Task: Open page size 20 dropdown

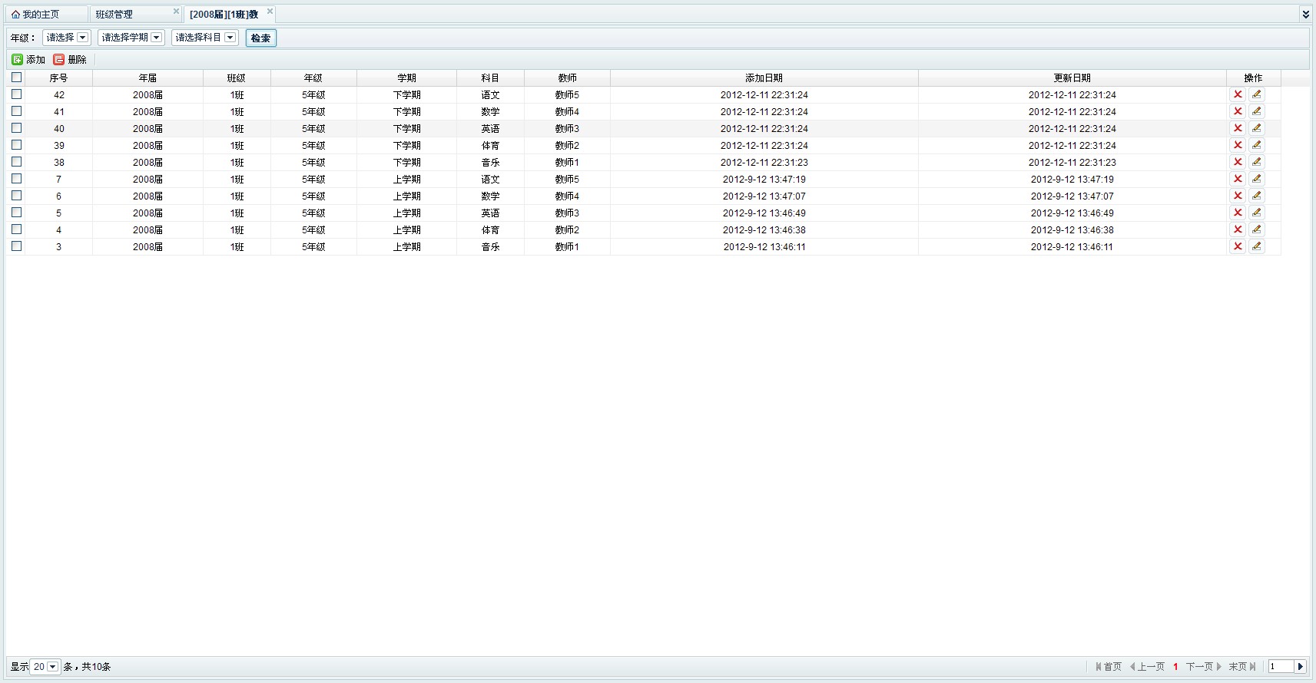Action: coord(45,666)
